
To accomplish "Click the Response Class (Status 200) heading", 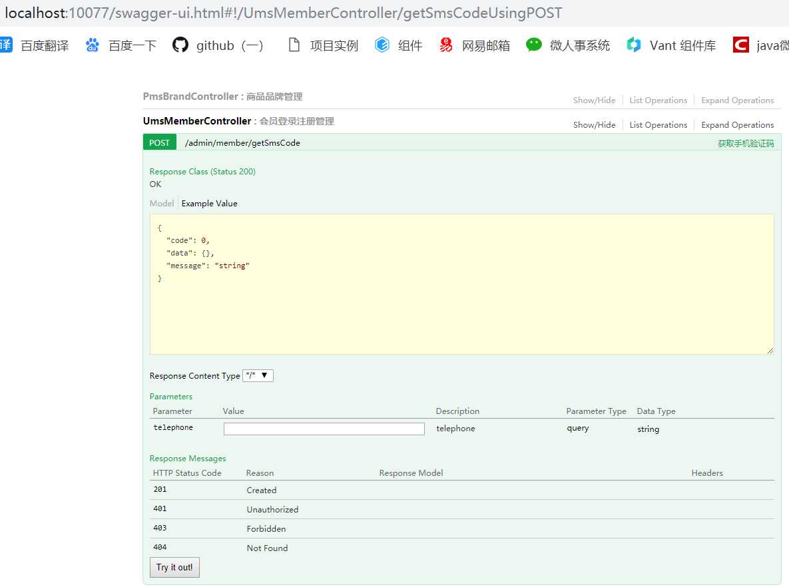I will click(202, 172).
